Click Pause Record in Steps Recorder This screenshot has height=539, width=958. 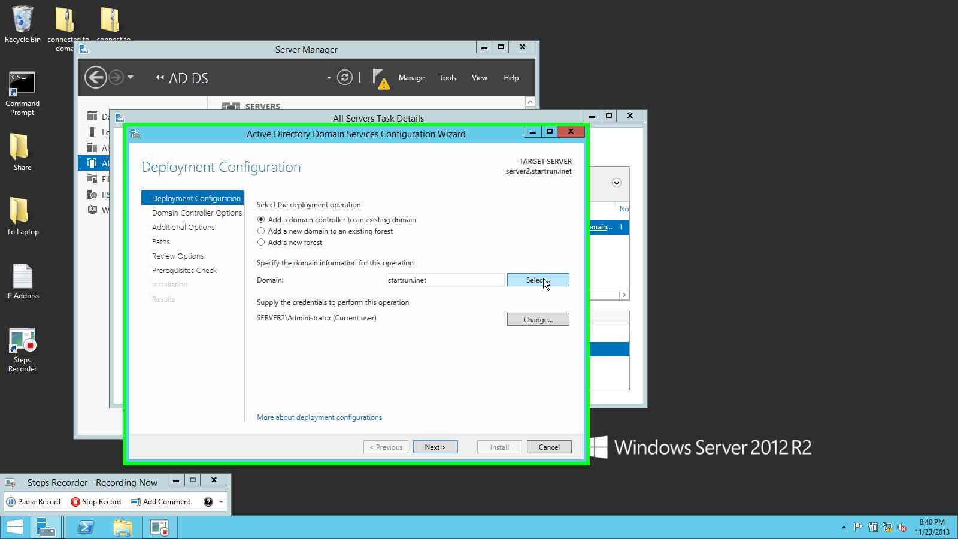[x=34, y=502]
